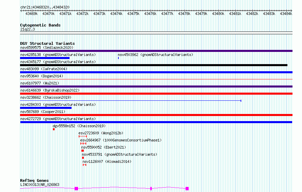Image resolution: width=302 pixels, height=192 pixels.
Task: Click dgv5558n152 (Chaisson2019) label
Action: (79, 126)
